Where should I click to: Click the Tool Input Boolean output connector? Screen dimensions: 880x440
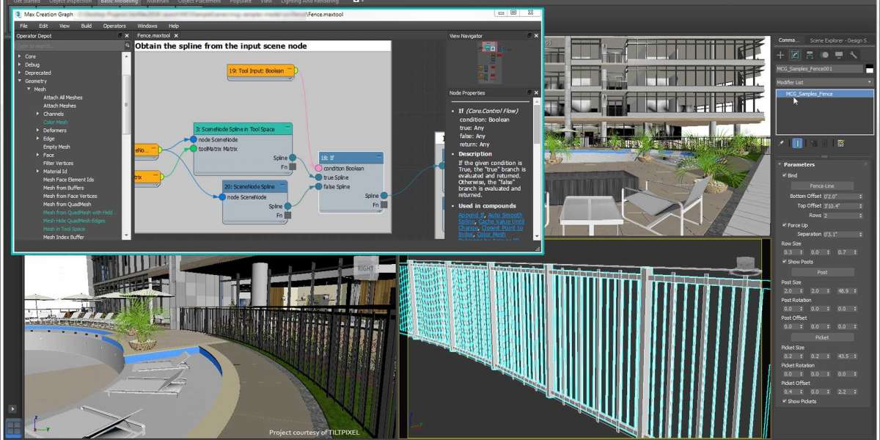point(296,70)
